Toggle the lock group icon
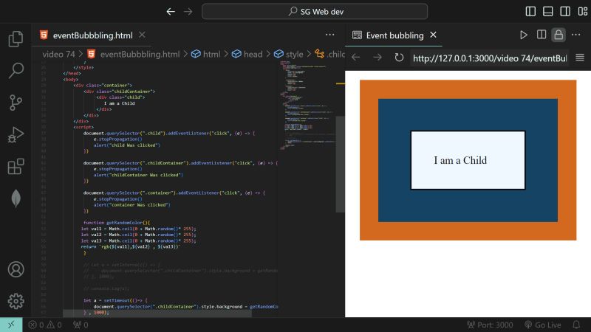The image size is (591, 332). 558,35
